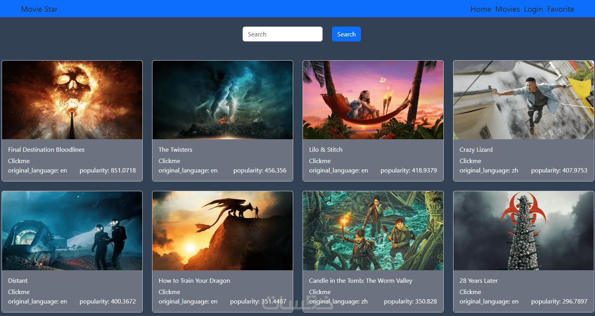Screen dimensions: 595x316
Task: Click popularity: 296.7897 value
Action: pos(559,301)
